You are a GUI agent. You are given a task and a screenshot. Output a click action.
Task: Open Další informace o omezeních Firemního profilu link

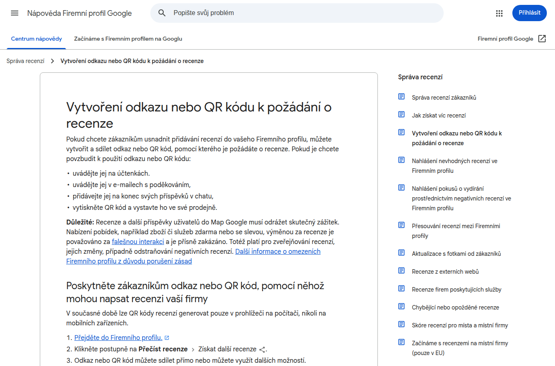click(193, 256)
